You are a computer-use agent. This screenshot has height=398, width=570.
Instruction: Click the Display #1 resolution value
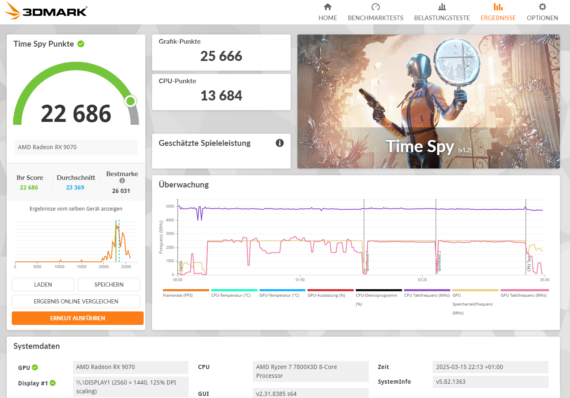(x=131, y=387)
